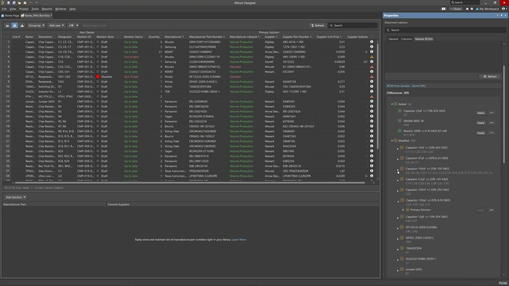Viewport: 509px width, 286px height.
Task: Open the Add new dropdown
Action: [56, 25]
